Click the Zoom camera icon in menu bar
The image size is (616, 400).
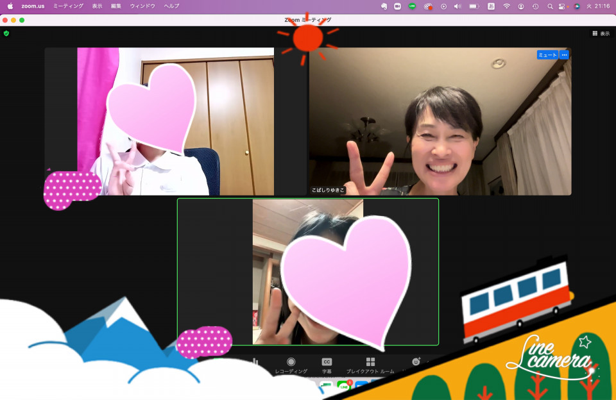397,6
